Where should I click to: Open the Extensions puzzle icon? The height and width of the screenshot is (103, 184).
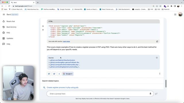[171, 6]
